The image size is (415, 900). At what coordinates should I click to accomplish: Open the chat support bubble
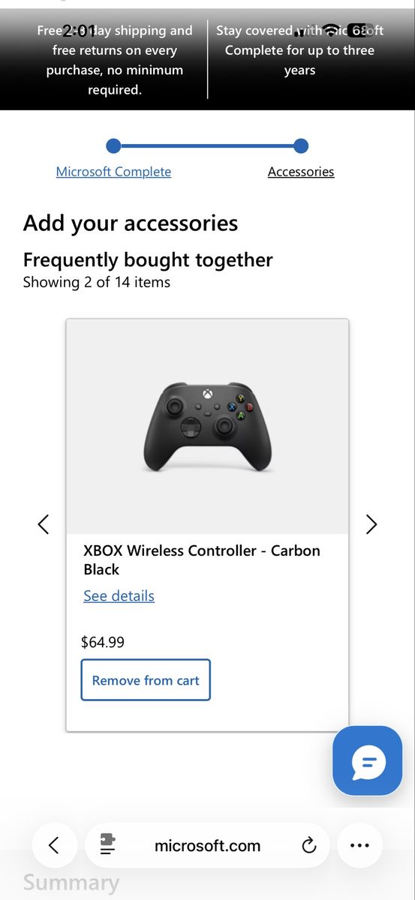[368, 760]
